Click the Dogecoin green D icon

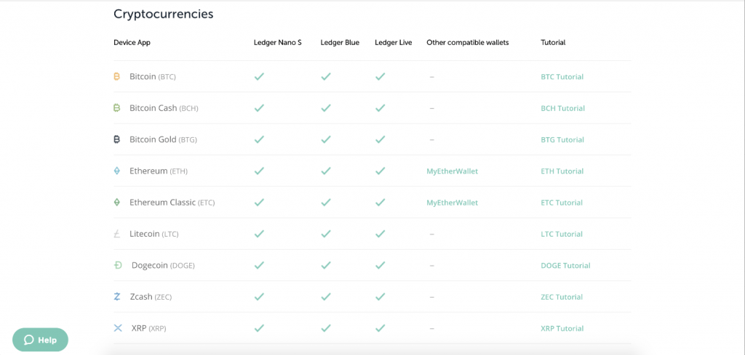(118, 265)
